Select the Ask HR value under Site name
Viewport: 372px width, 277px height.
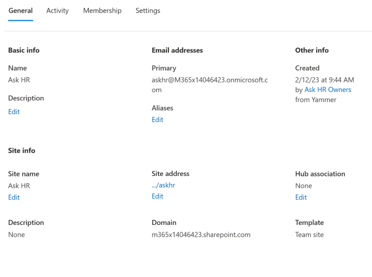coord(19,186)
